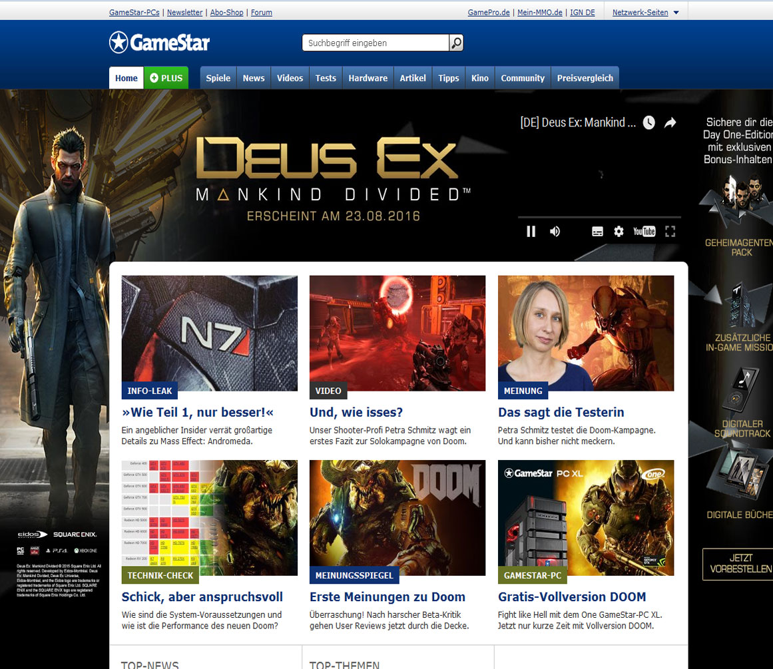Screen dimensions: 773x669
Task: Open the headline "Und, wie isses?"
Action: [x=356, y=412]
